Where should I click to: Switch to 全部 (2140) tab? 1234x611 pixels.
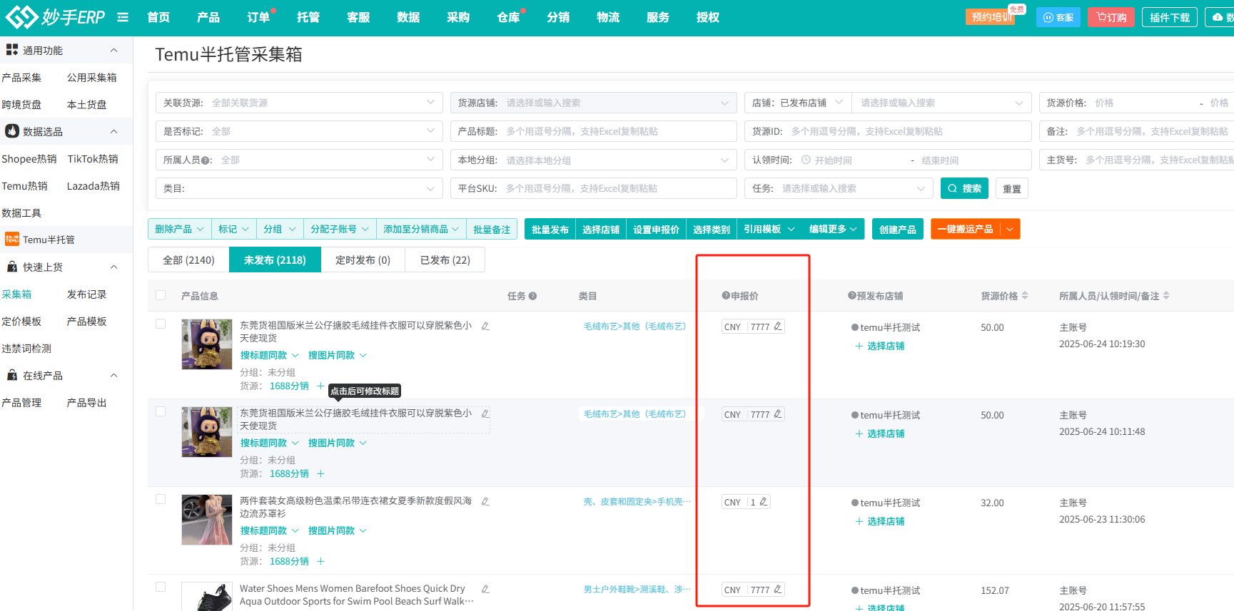click(188, 260)
